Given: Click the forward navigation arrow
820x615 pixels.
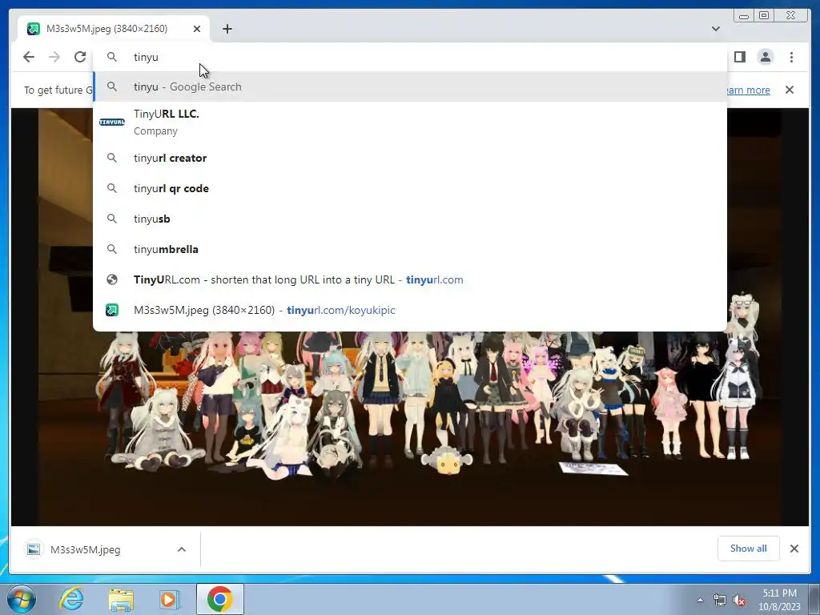Looking at the screenshot, I should click(54, 57).
